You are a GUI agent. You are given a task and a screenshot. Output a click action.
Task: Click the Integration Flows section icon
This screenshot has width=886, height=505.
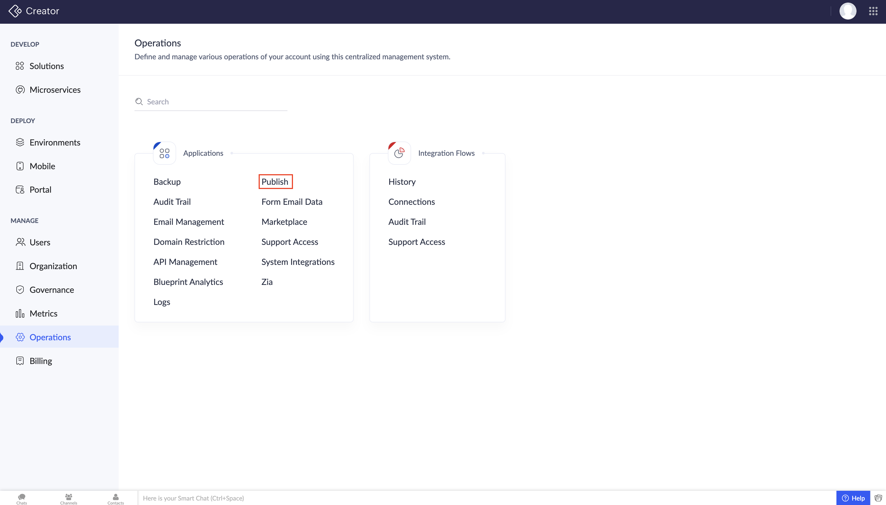[x=399, y=153]
